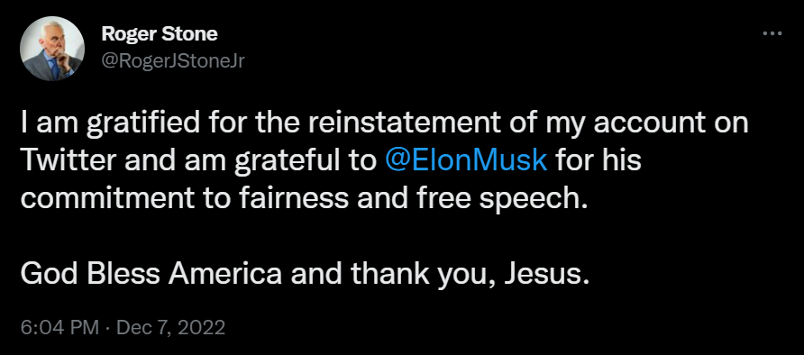Click Roger Stone's profile avatar picture

pyautogui.click(x=51, y=49)
